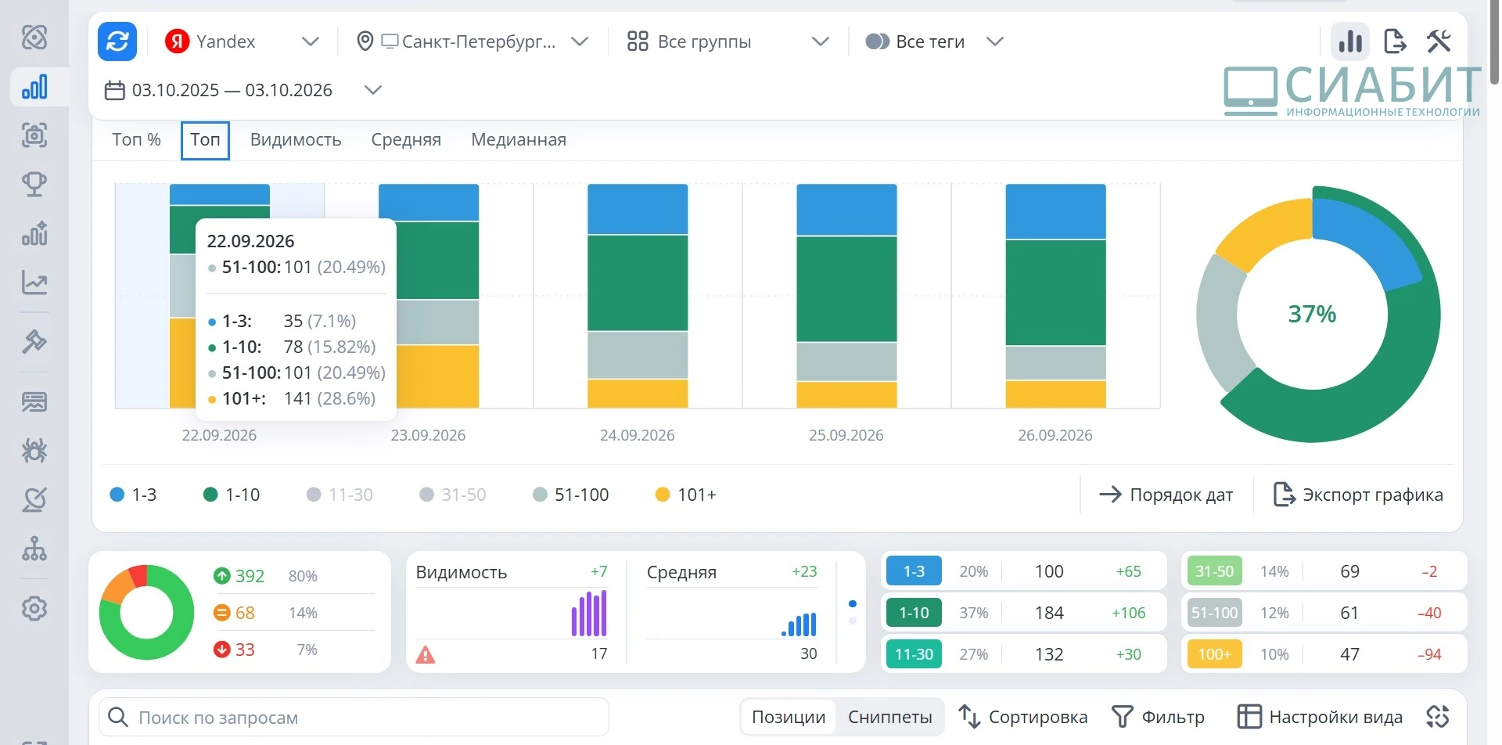Toggle the 51-100 legend series
This screenshot has height=745, width=1502.
pos(570,495)
